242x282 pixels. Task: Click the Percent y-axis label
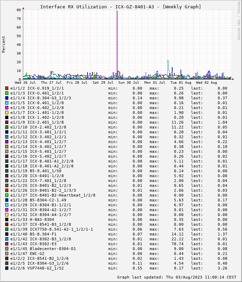click(4, 44)
